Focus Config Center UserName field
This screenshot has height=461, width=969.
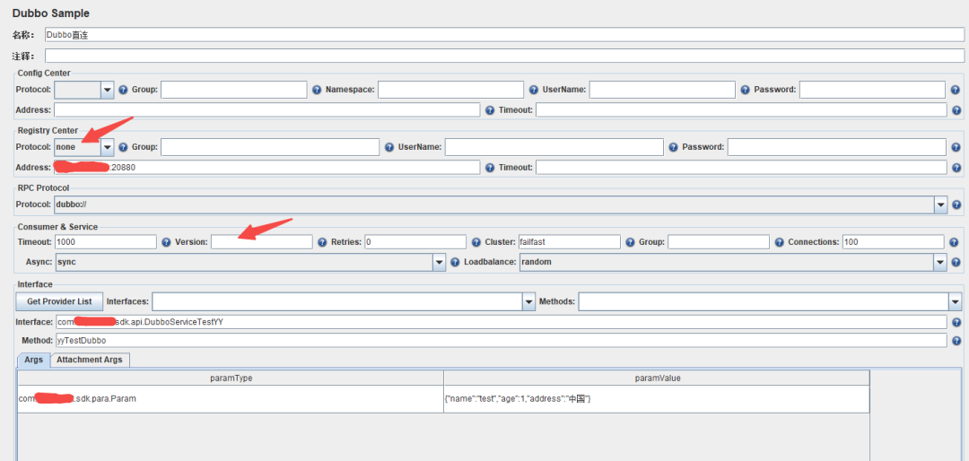[x=662, y=90]
